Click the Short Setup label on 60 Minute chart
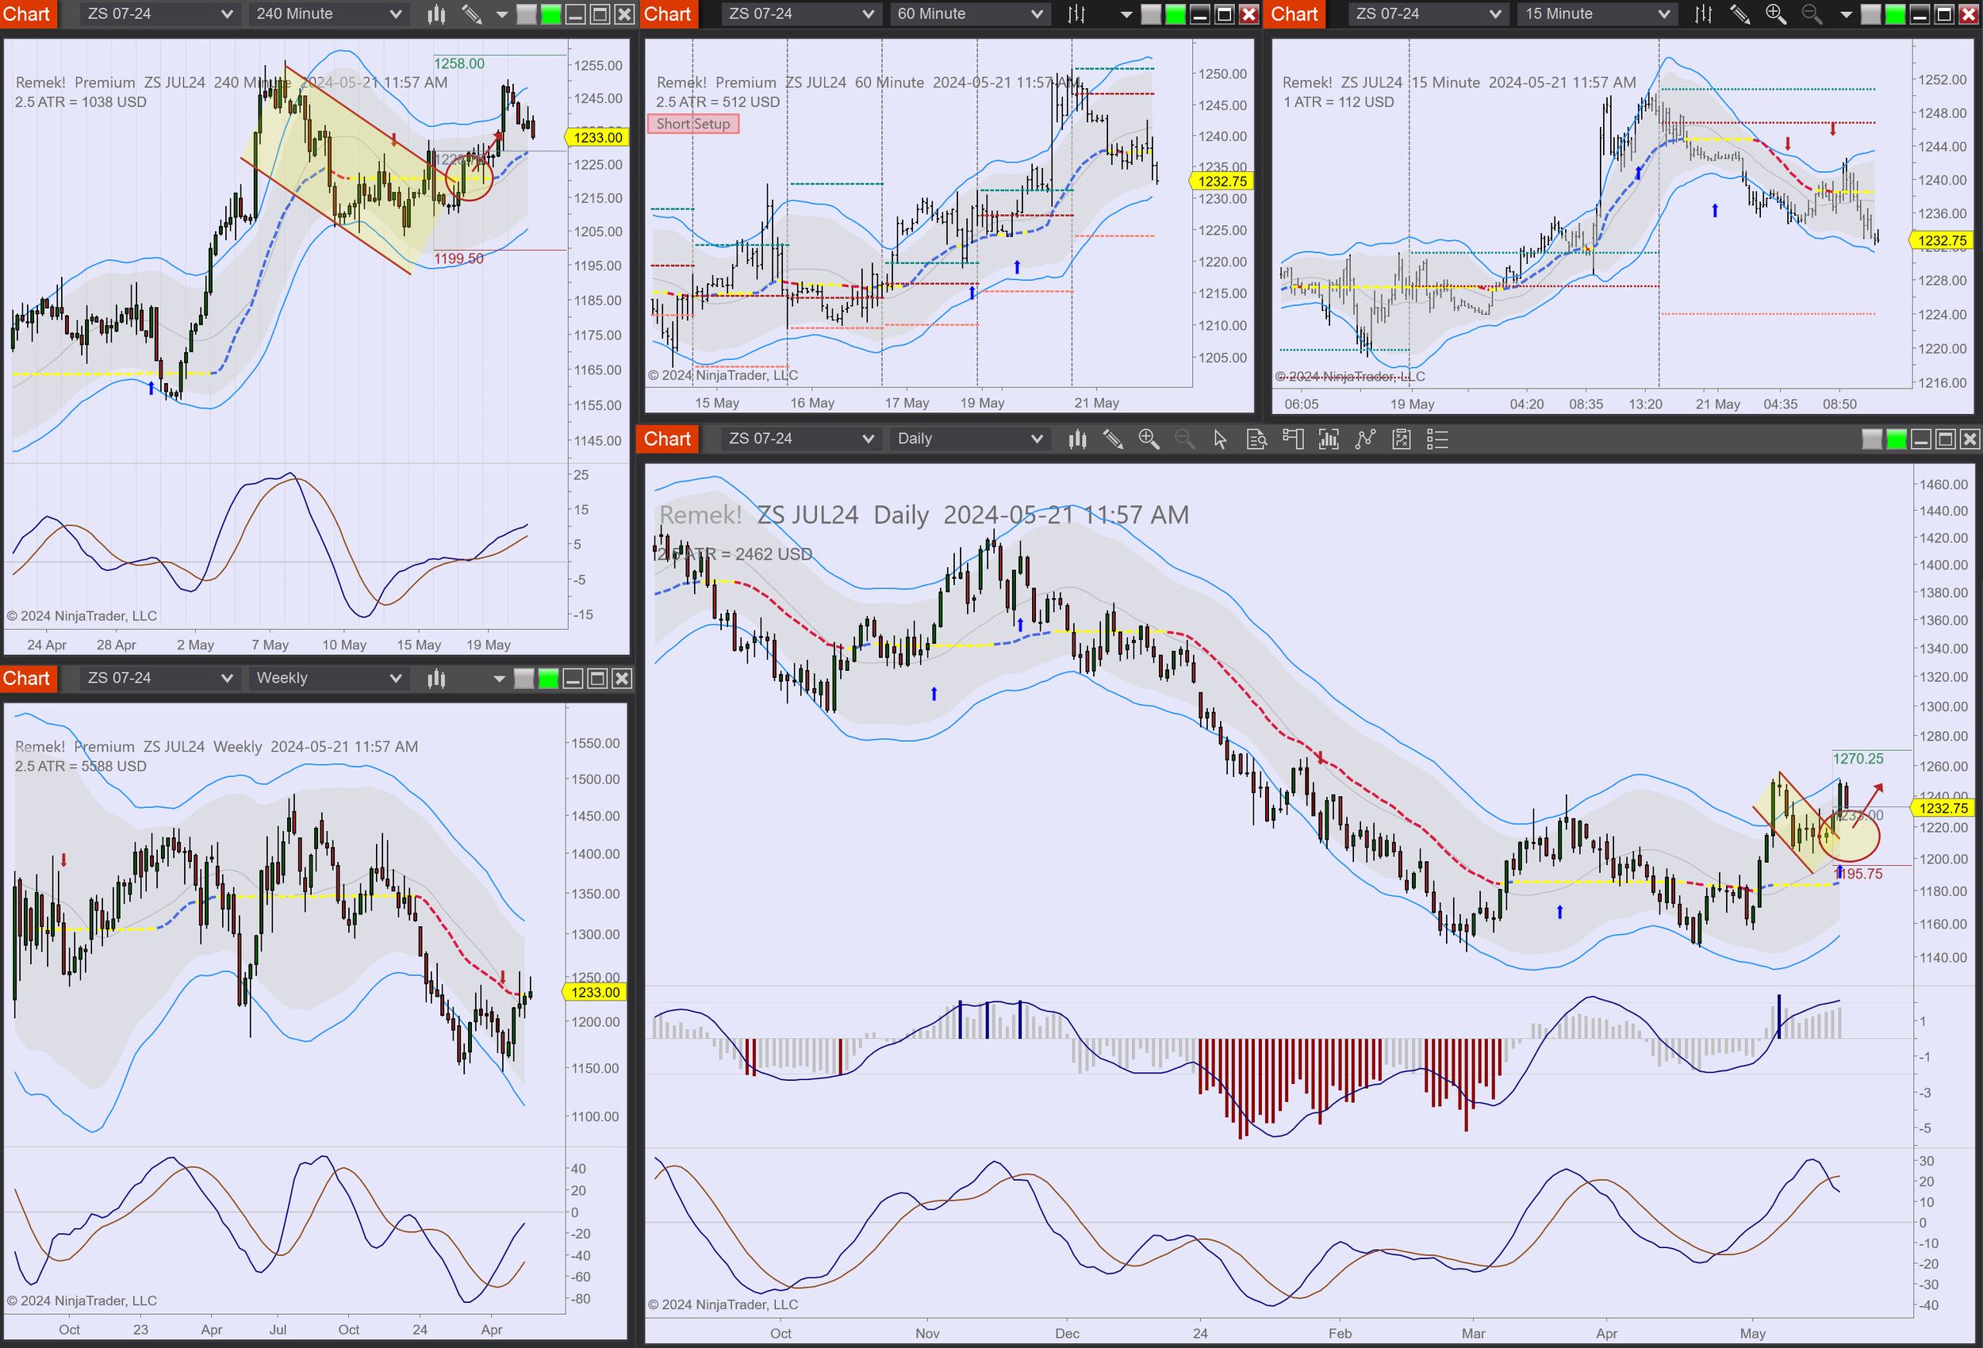Image resolution: width=1983 pixels, height=1348 pixels. tap(692, 124)
